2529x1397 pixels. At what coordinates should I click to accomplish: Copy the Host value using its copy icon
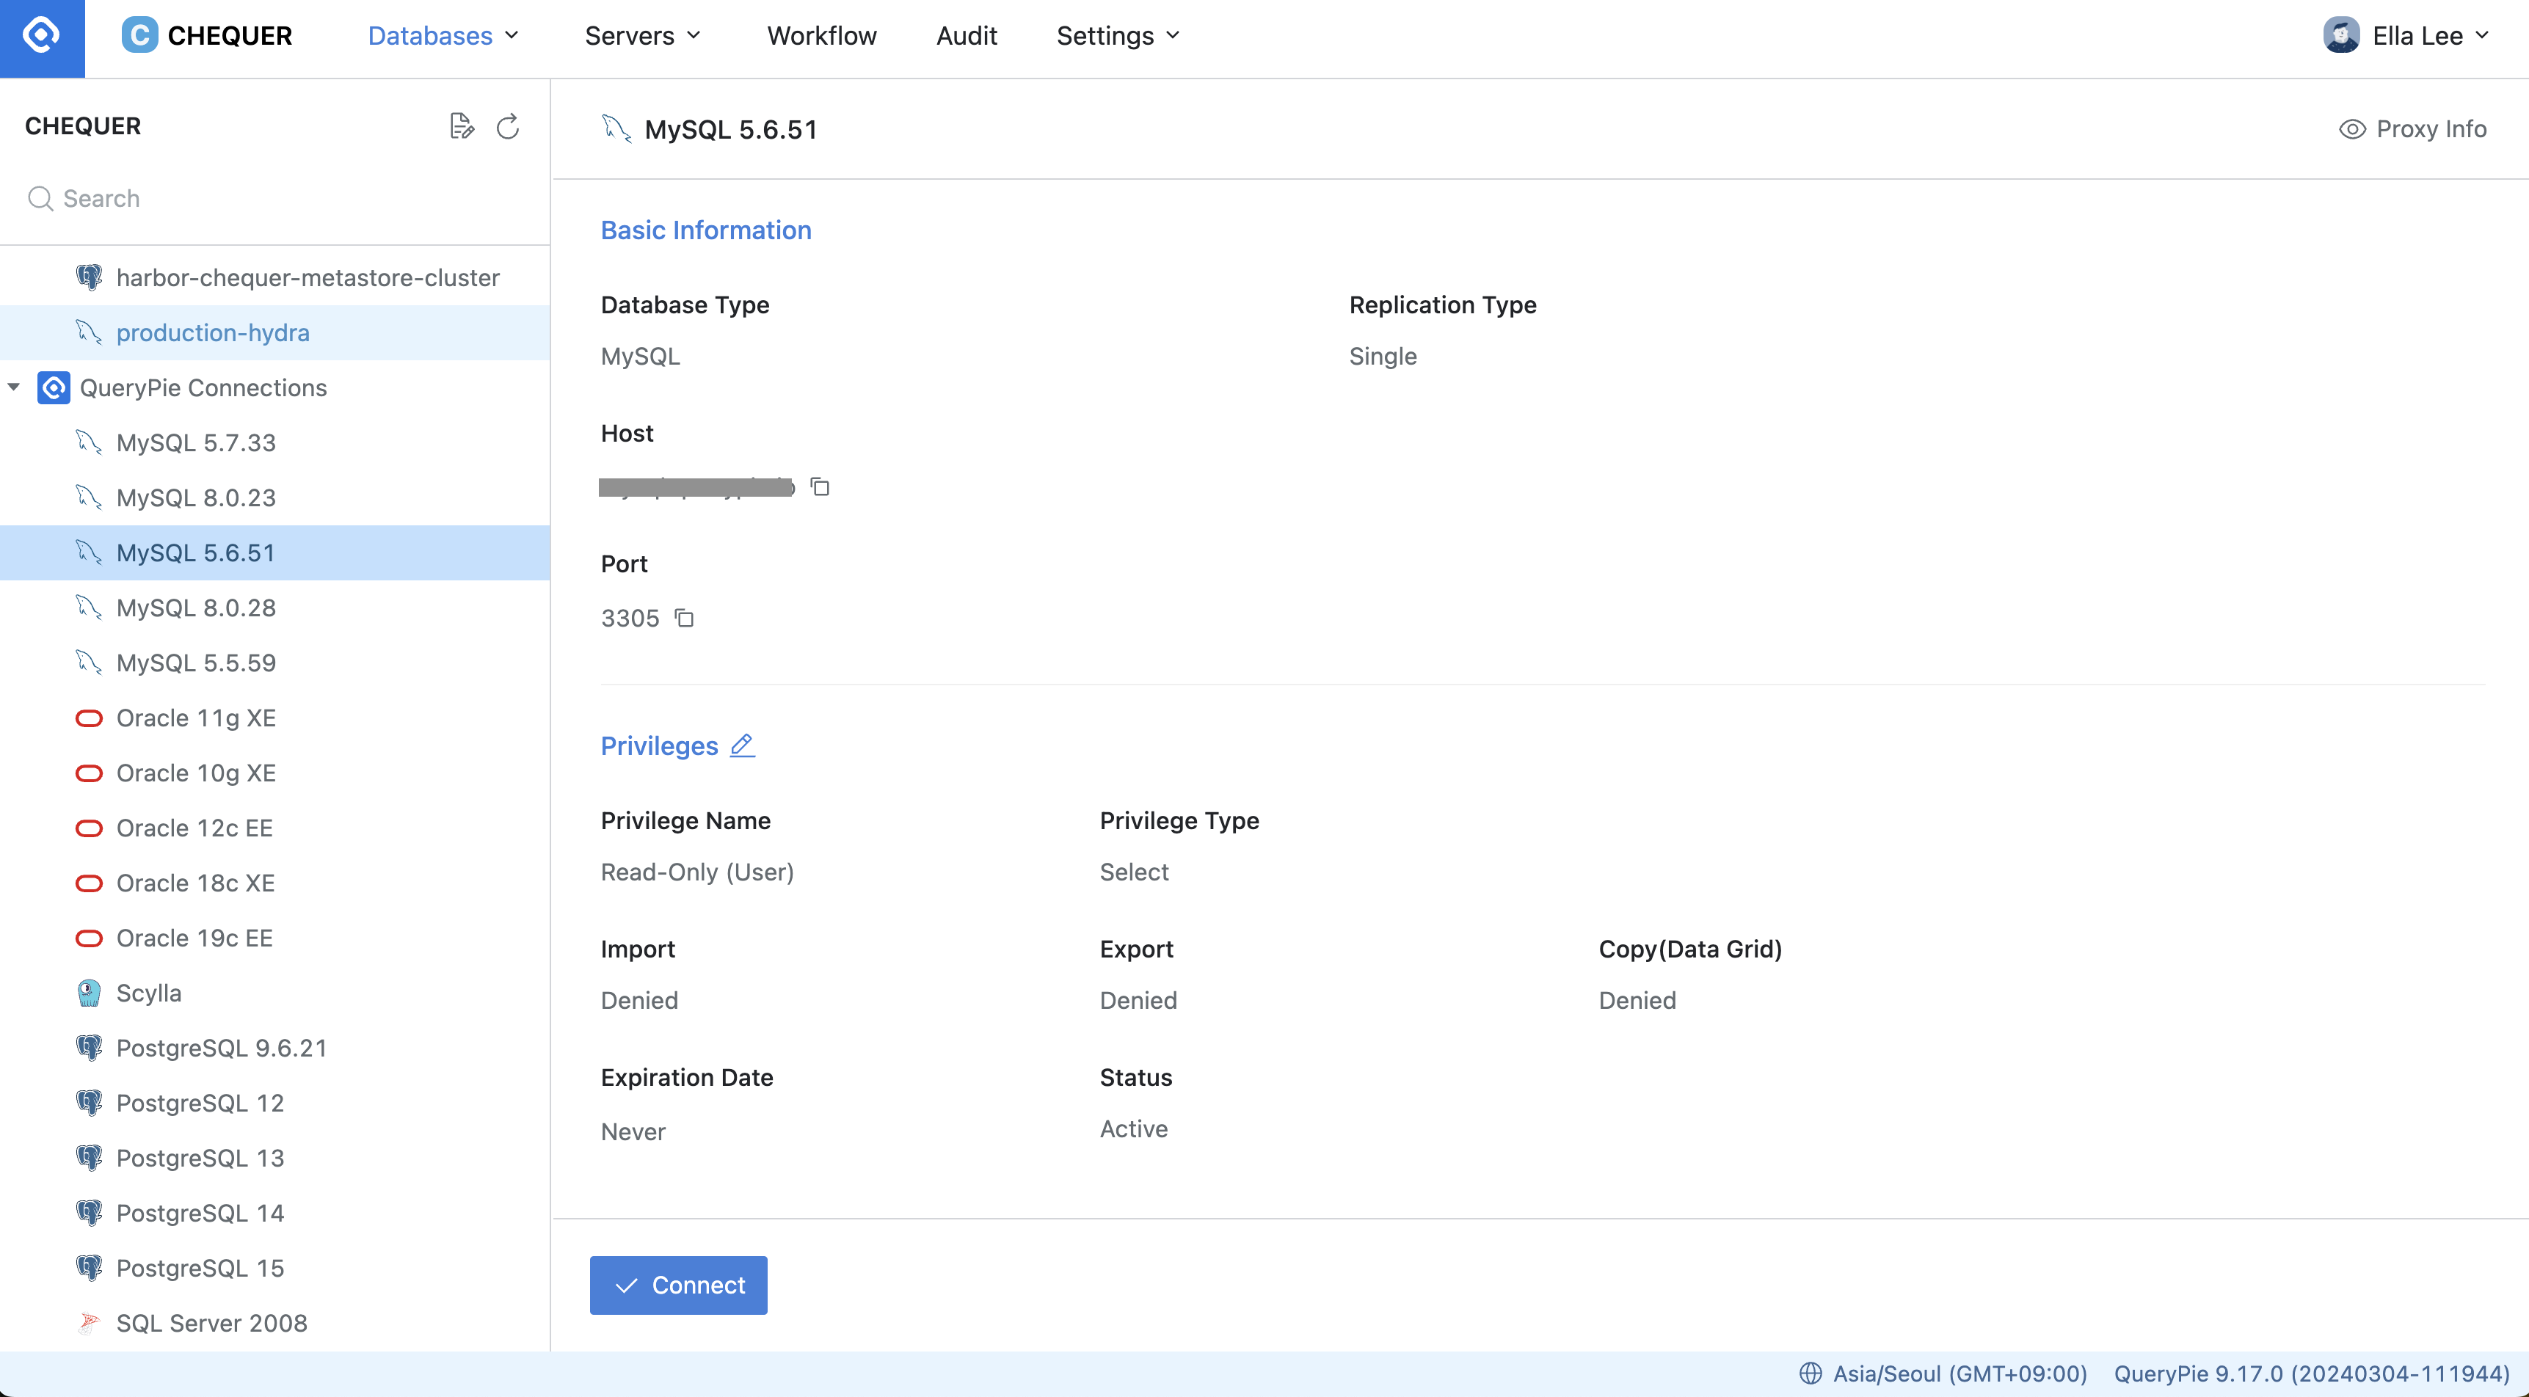click(x=820, y=486)
